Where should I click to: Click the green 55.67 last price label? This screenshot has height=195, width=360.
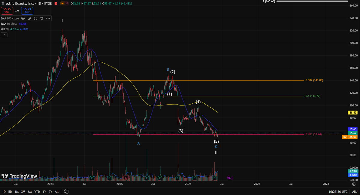click(x=353, y=133)
